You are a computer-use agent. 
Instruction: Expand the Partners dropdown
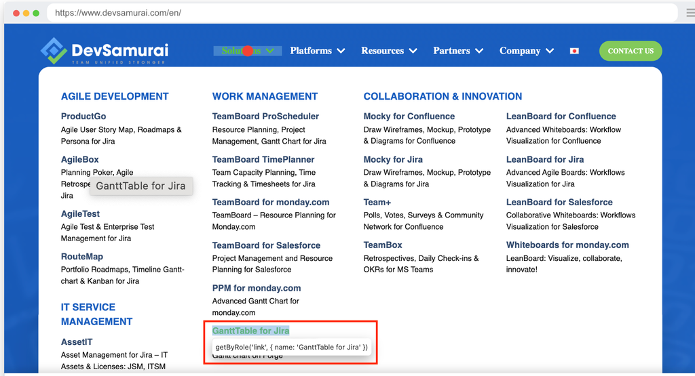458,51
